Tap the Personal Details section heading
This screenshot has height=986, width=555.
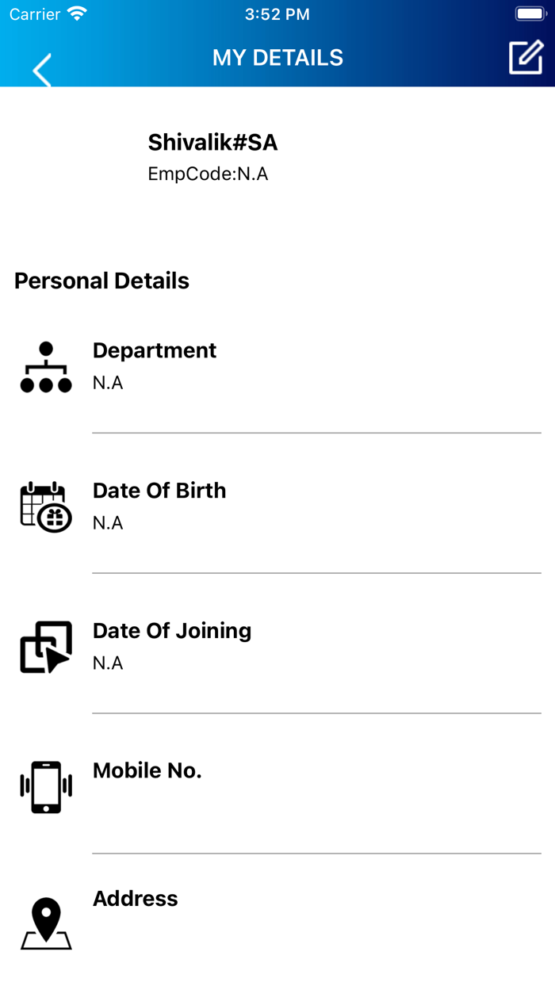(101, 281)
